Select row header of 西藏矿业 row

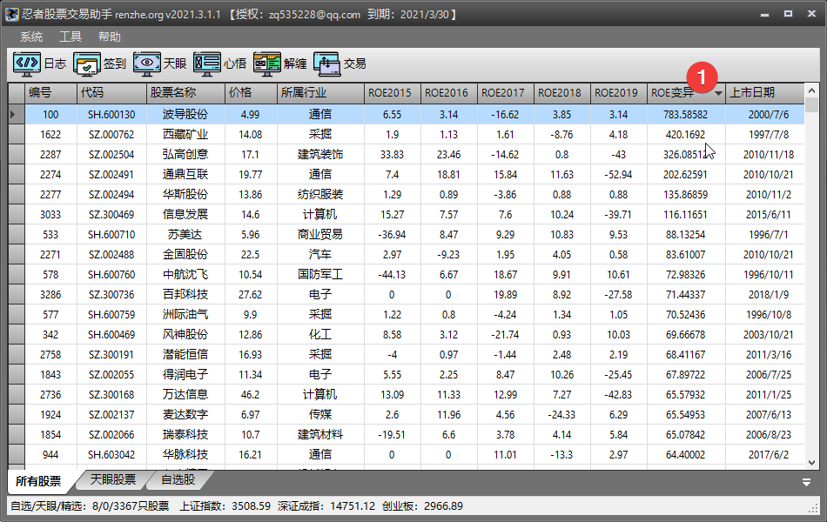(17, 134)
